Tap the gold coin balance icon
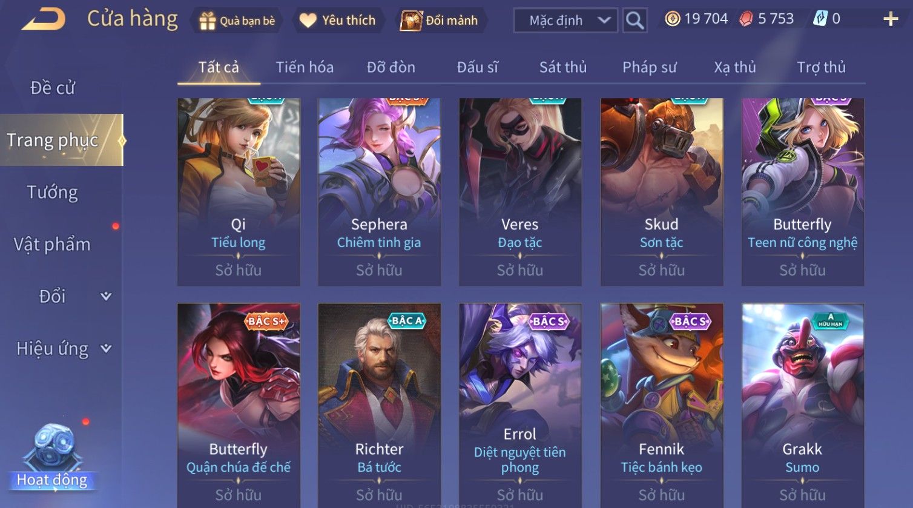 pyautogui.click(x=672, y=19)
